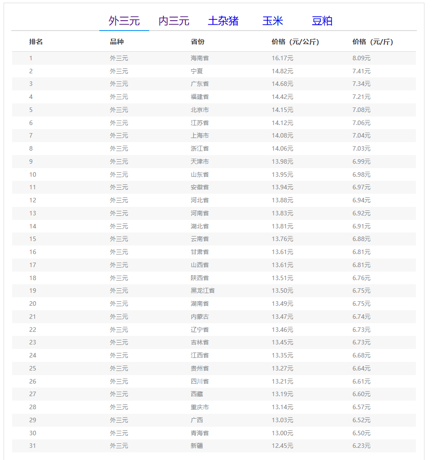The width and height of the screenshot is (433, 460).
Task: Click the 12.45元 price value
Action: pyautogui.click(x=283, y=446)
